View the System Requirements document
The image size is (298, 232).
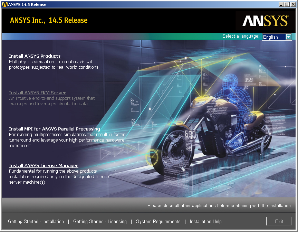pos(158,221)
